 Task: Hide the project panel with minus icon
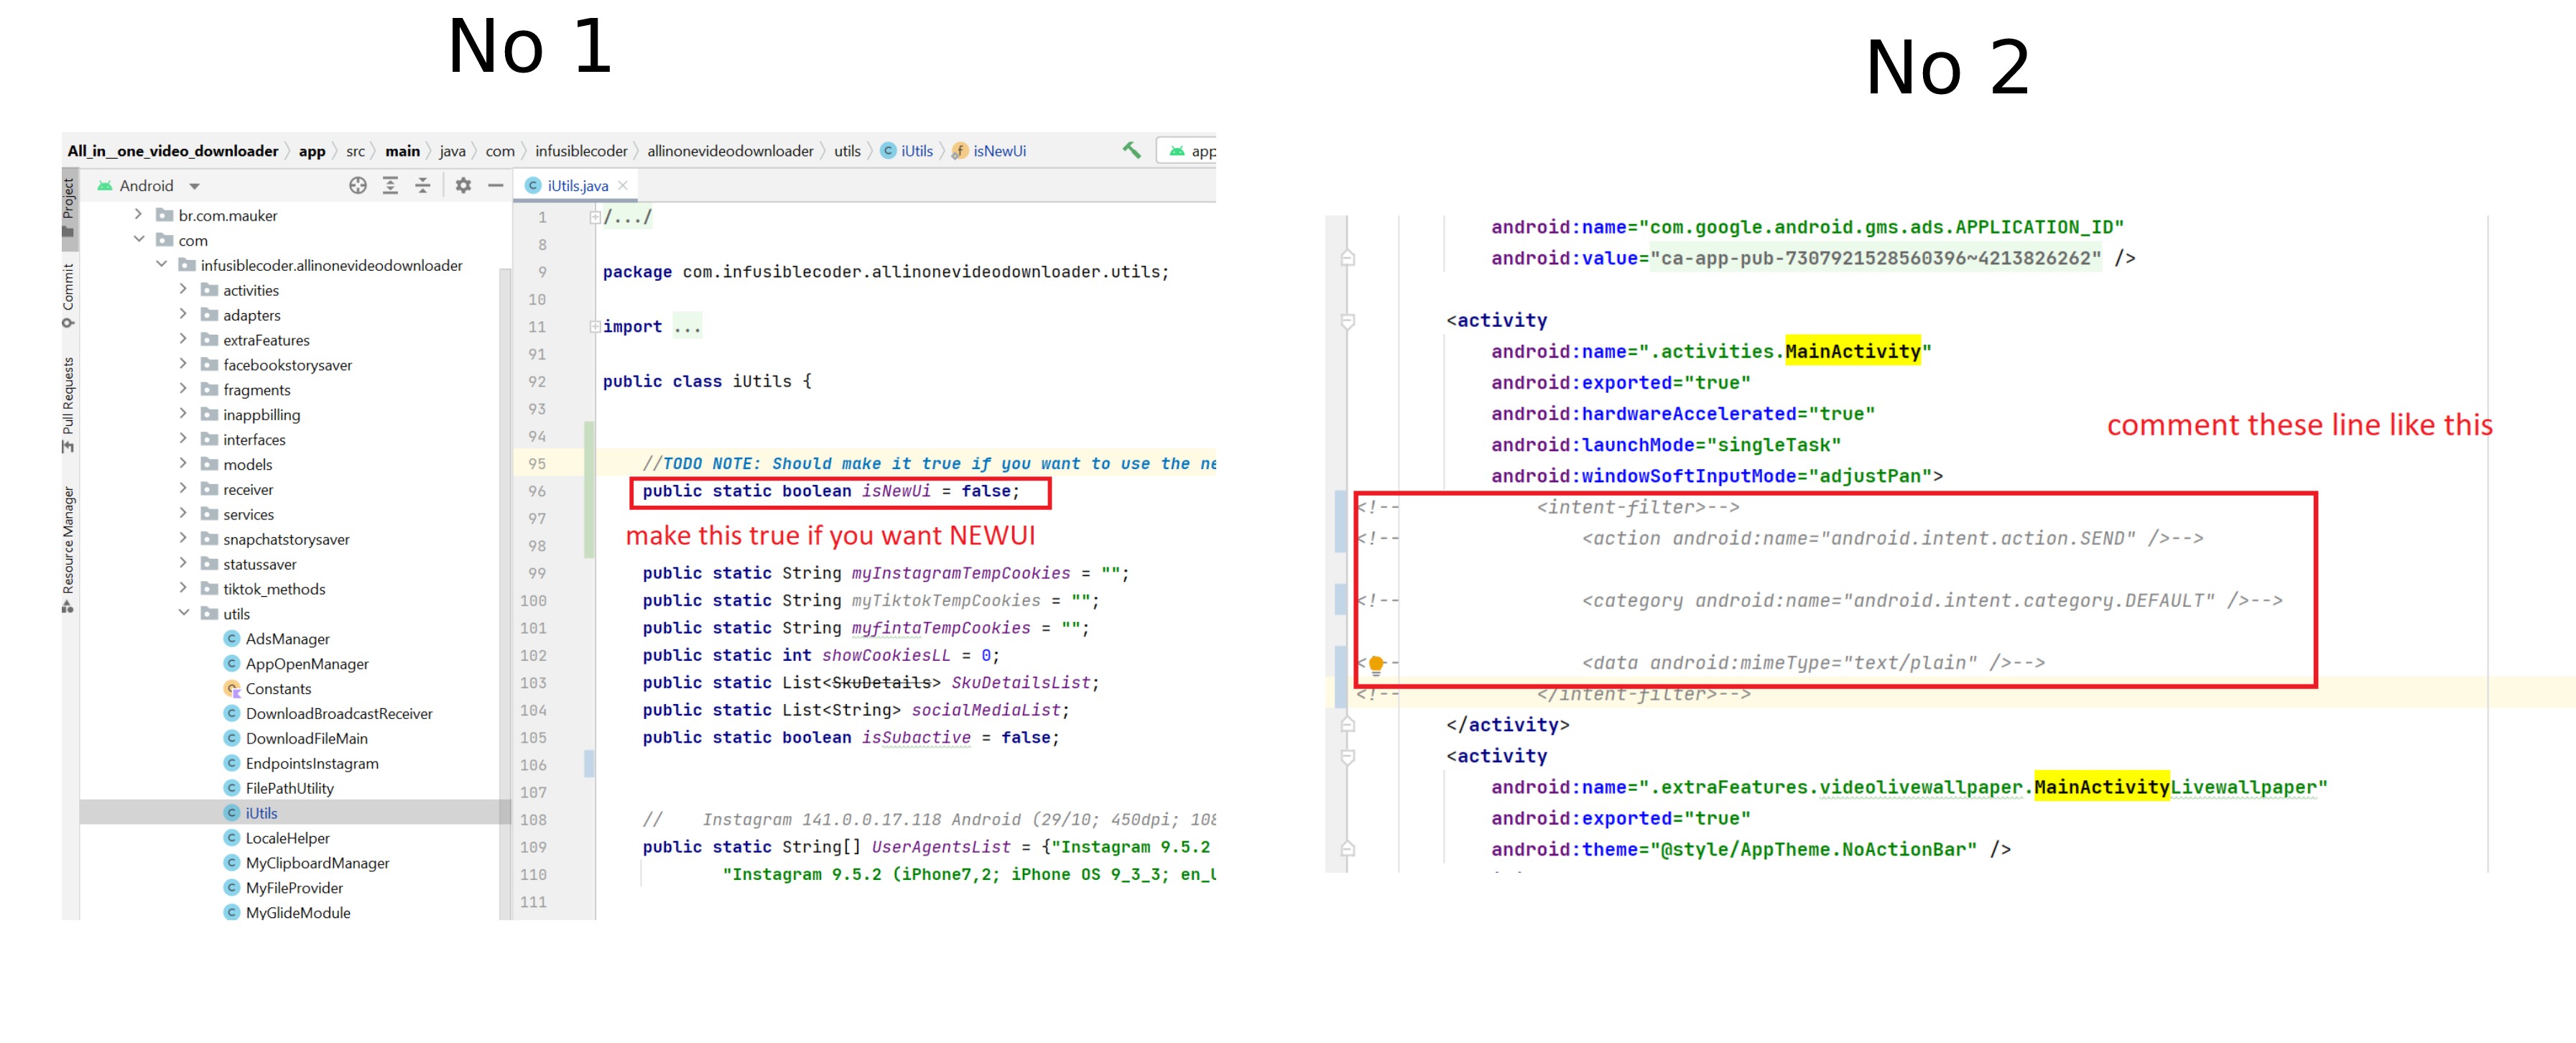click(495, 185)
